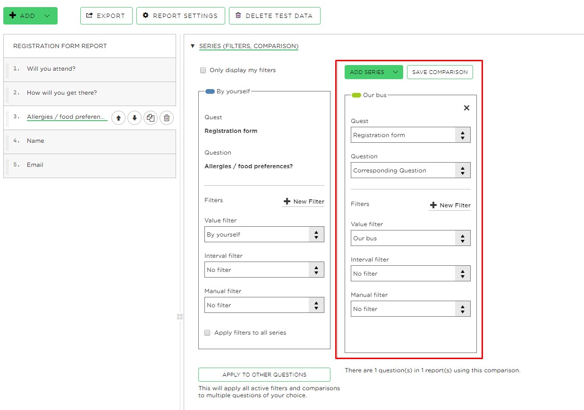Enable Only display my filters checkbox
Screen dimensions: 584x410
[x=203, y=70]
